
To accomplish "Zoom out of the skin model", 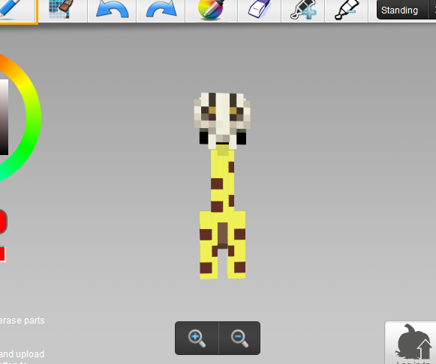I will click(239, 338).
